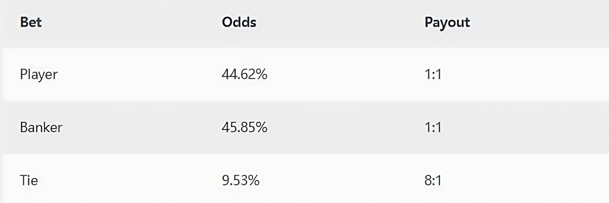
Task: Click empty space right of Payout header
Action: [540, 22]
